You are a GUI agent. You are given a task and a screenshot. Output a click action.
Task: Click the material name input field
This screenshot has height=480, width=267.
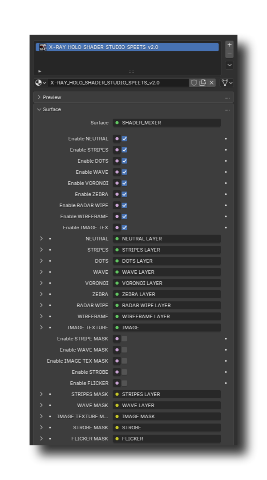118,83
